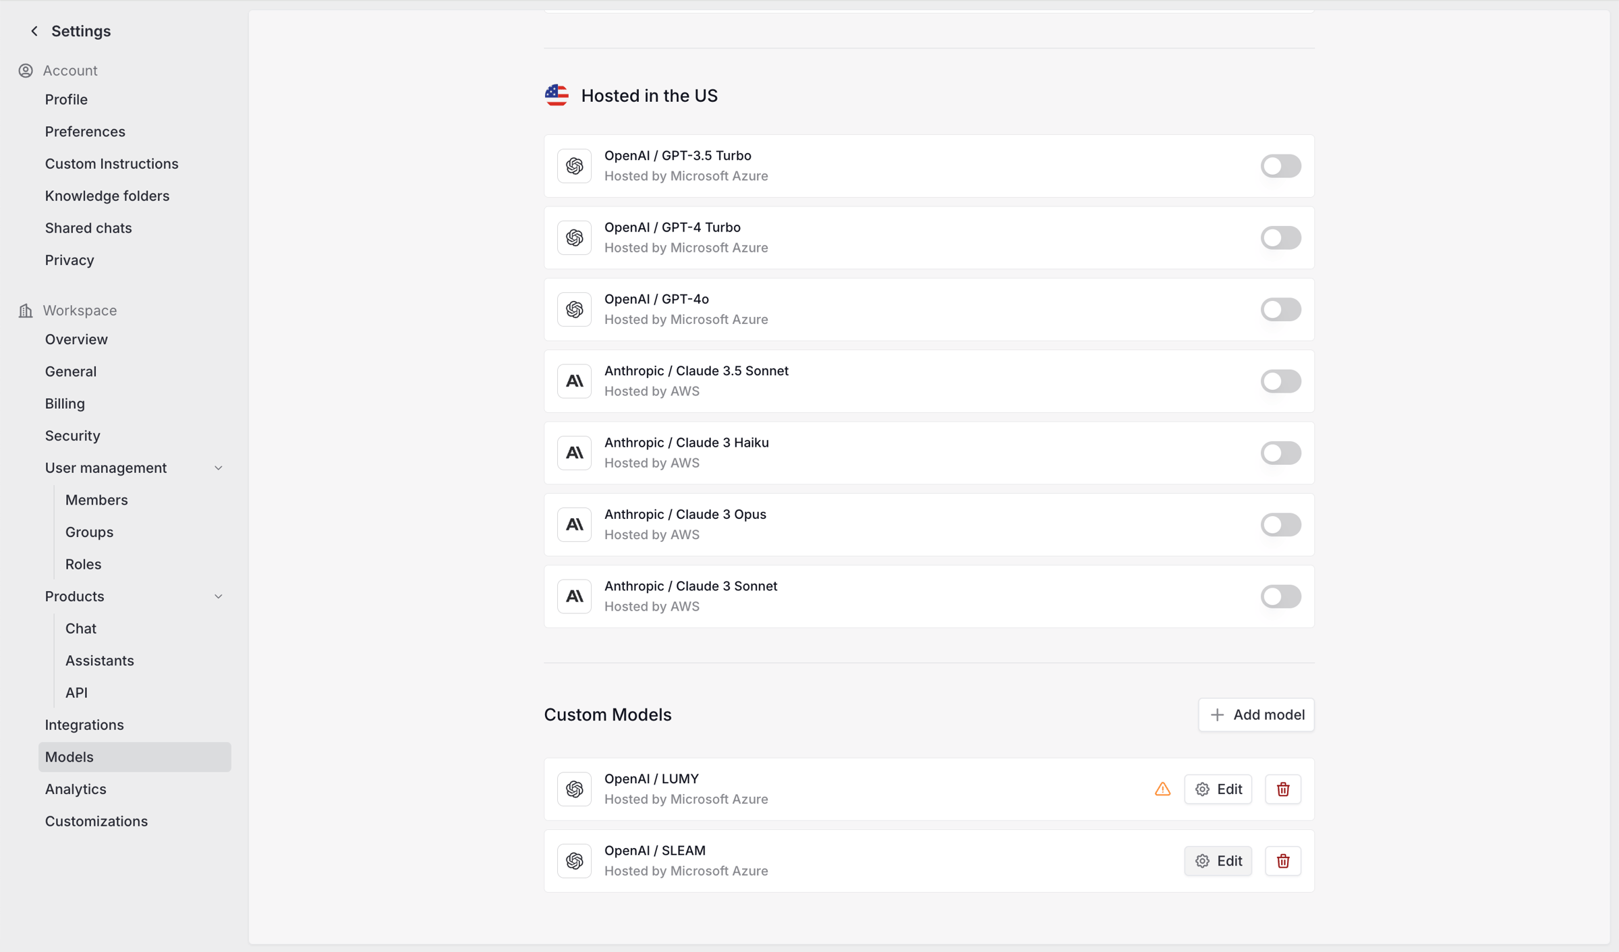The width and height of the screenshot is (1619, 952).
Task: Click the Anthropic logo for Claude 3.5 Sonnet
Action: [x=574, y=381]
